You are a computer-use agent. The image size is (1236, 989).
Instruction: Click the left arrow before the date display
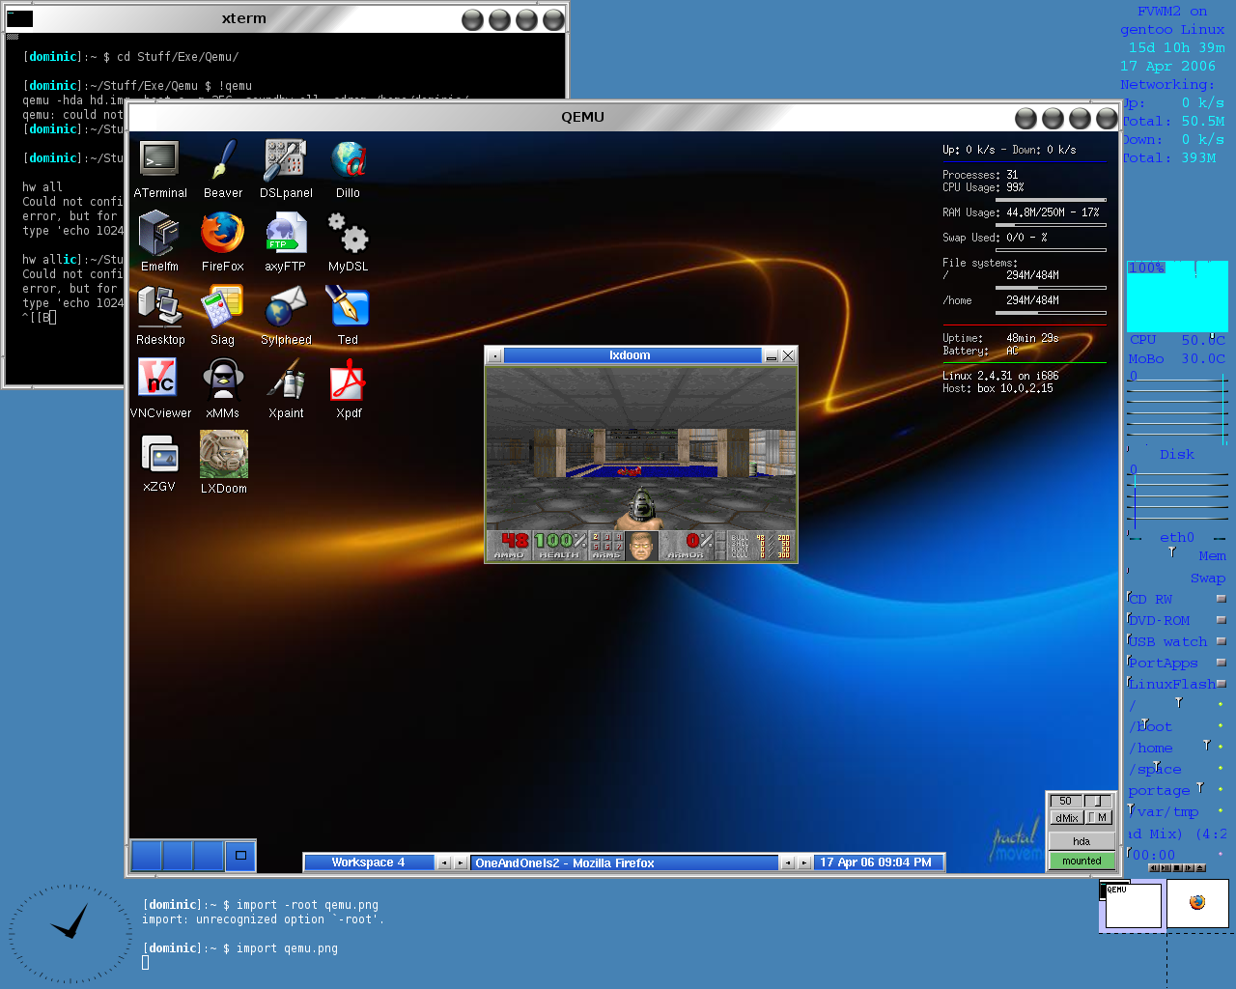tap(788, 862)
